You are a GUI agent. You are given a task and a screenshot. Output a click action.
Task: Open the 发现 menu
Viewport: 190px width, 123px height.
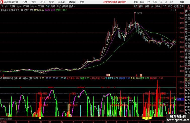click(51, 2)
